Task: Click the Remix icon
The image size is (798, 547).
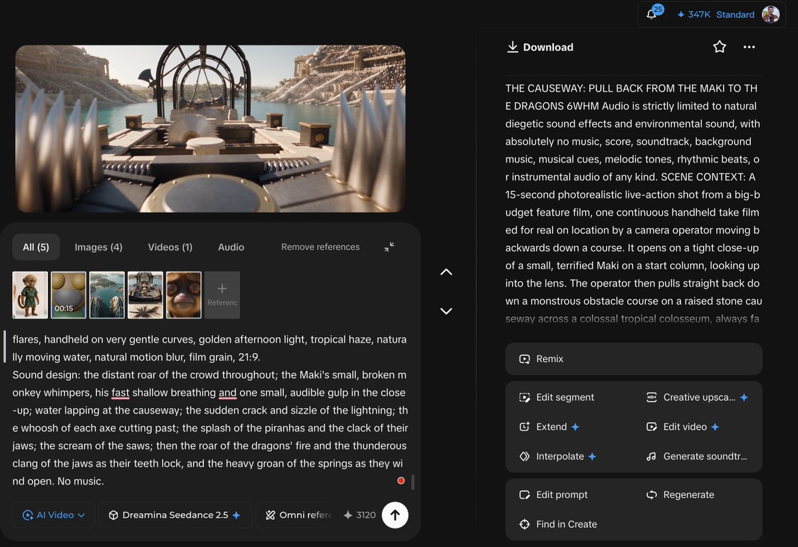Action: (525, 359)
